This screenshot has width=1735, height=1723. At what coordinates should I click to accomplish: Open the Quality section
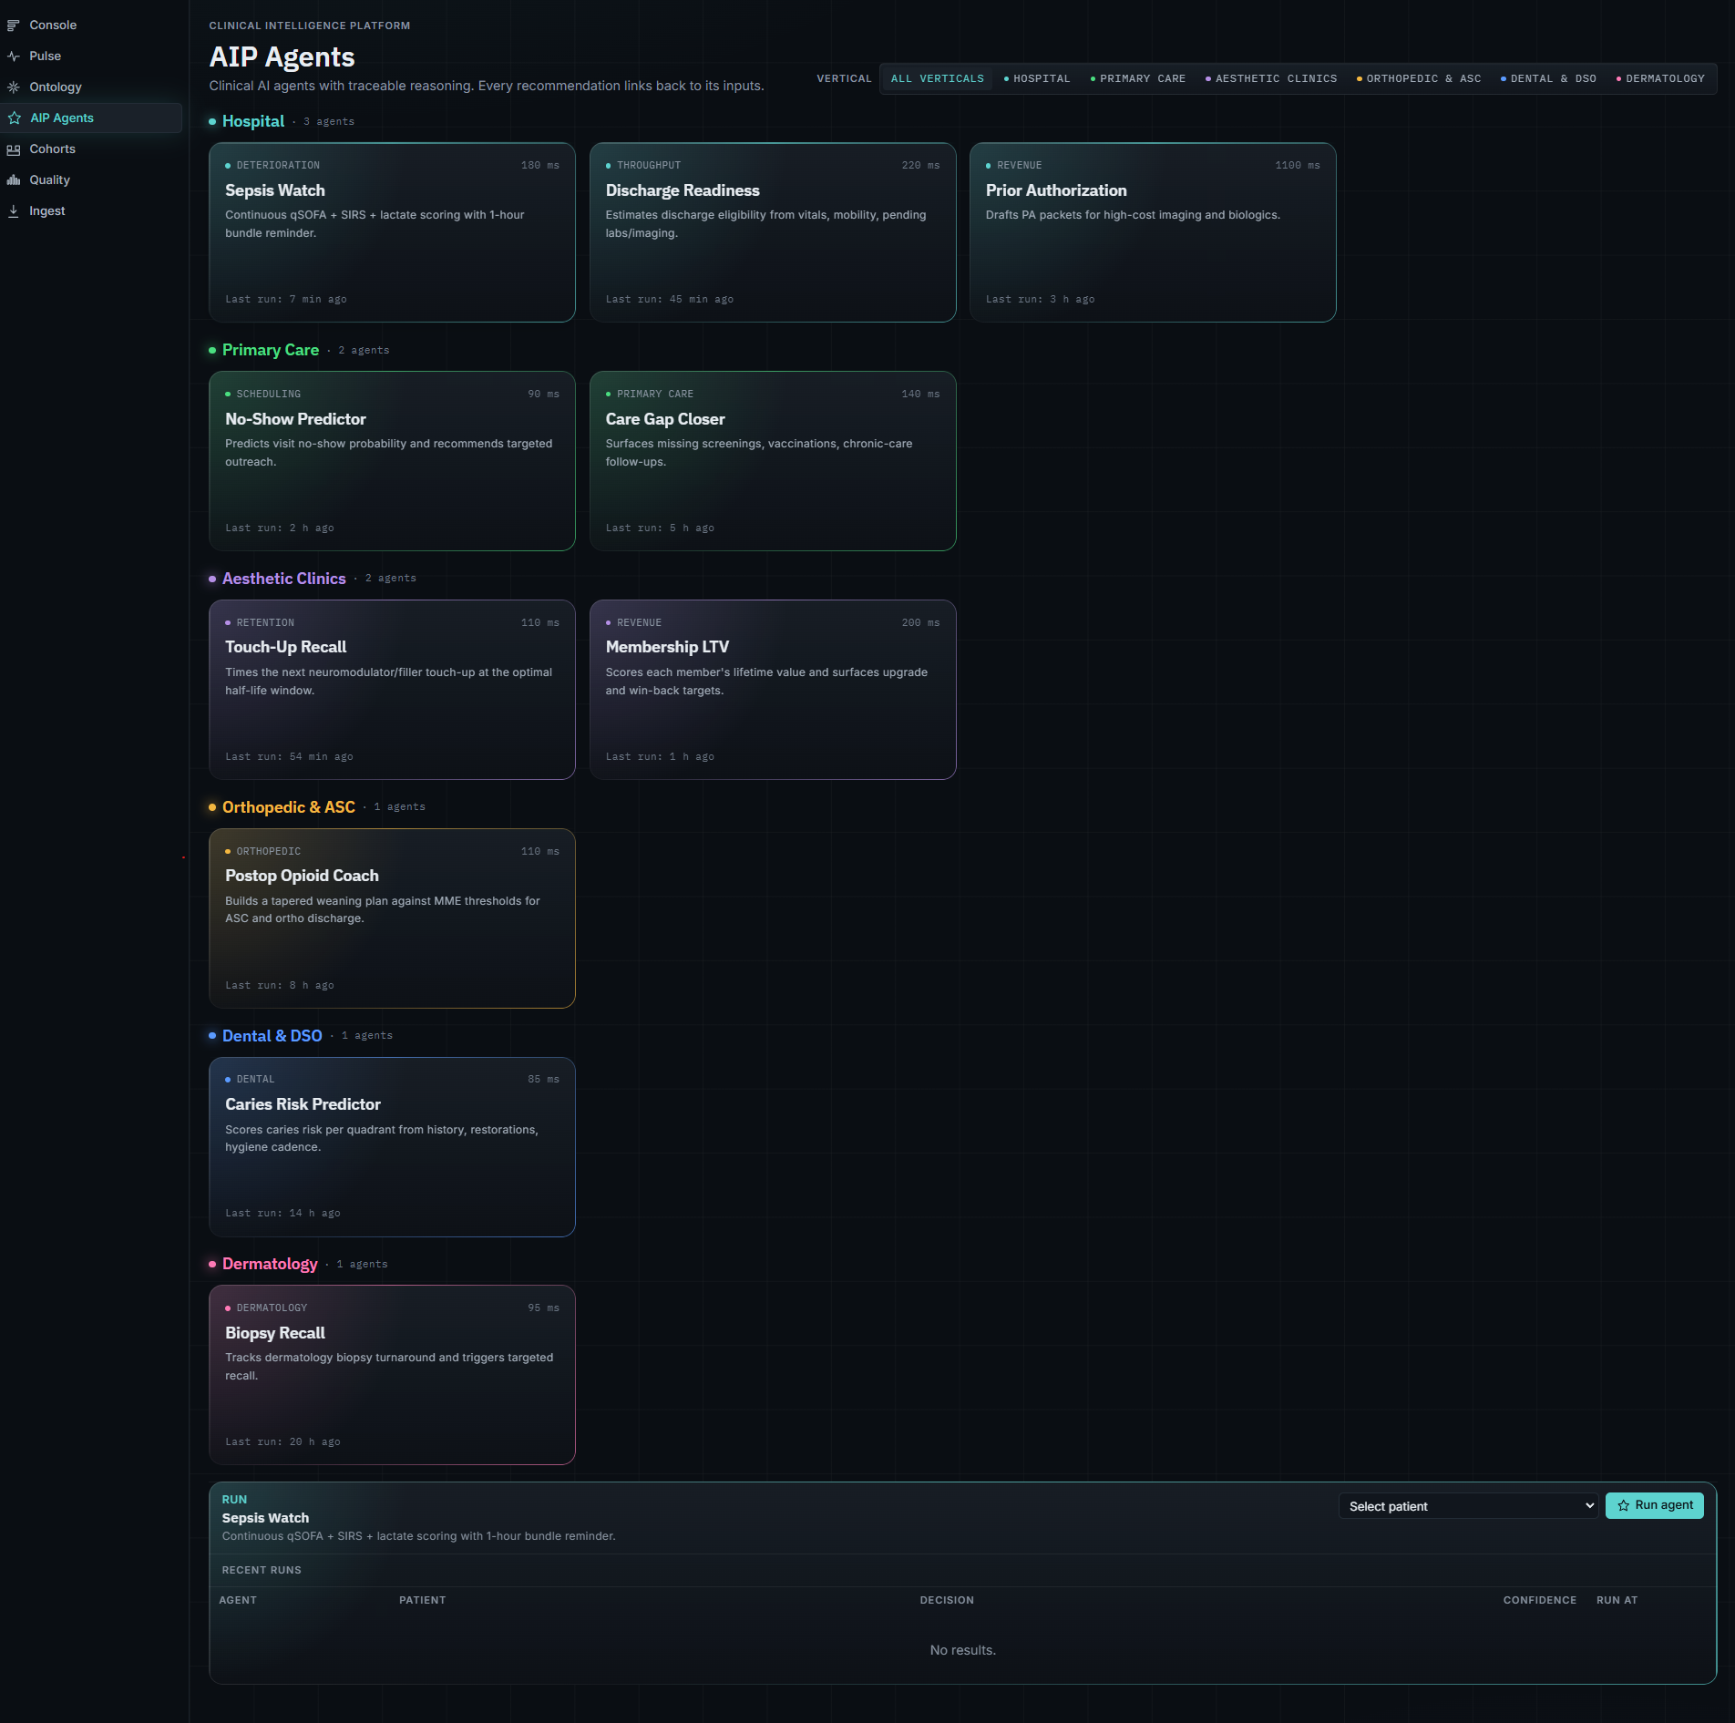tap(91, 180)
